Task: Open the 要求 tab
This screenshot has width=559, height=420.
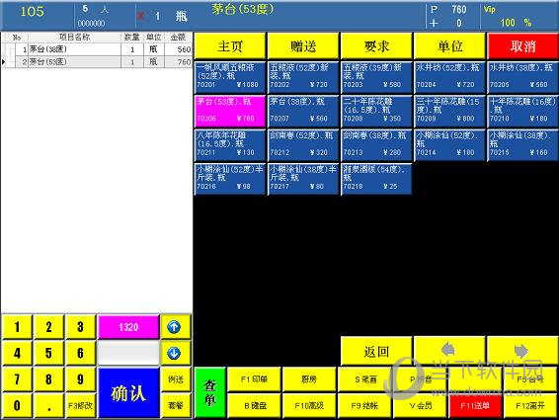Action: click(376, 45)
